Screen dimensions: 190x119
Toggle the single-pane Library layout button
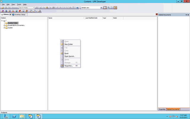point(105,8)
